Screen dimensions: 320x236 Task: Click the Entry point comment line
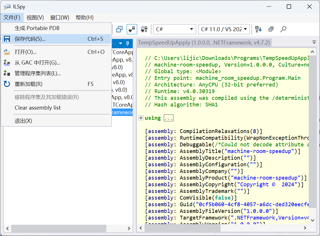point(223,78)
